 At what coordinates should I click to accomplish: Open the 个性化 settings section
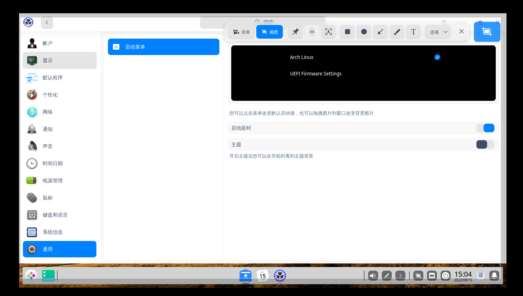[x=60, y=95]
